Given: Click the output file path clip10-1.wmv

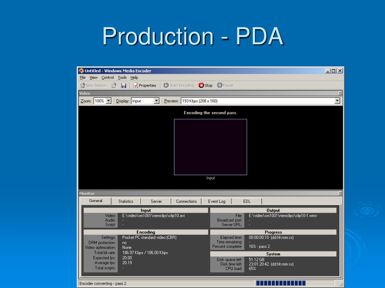Looking at the screenshot, I should (283, 216).
